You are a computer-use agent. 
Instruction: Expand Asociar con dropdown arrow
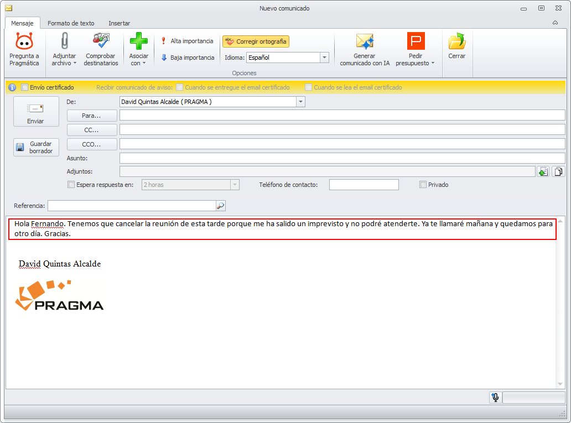point(144,64)
